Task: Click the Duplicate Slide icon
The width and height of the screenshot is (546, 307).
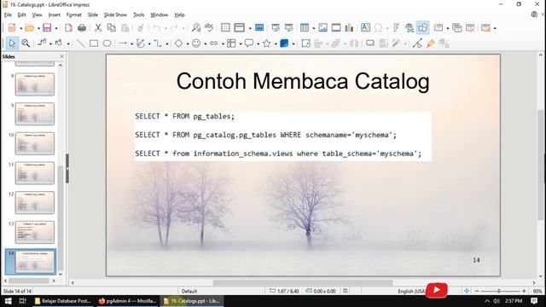Action: click(x=457, y=28)
